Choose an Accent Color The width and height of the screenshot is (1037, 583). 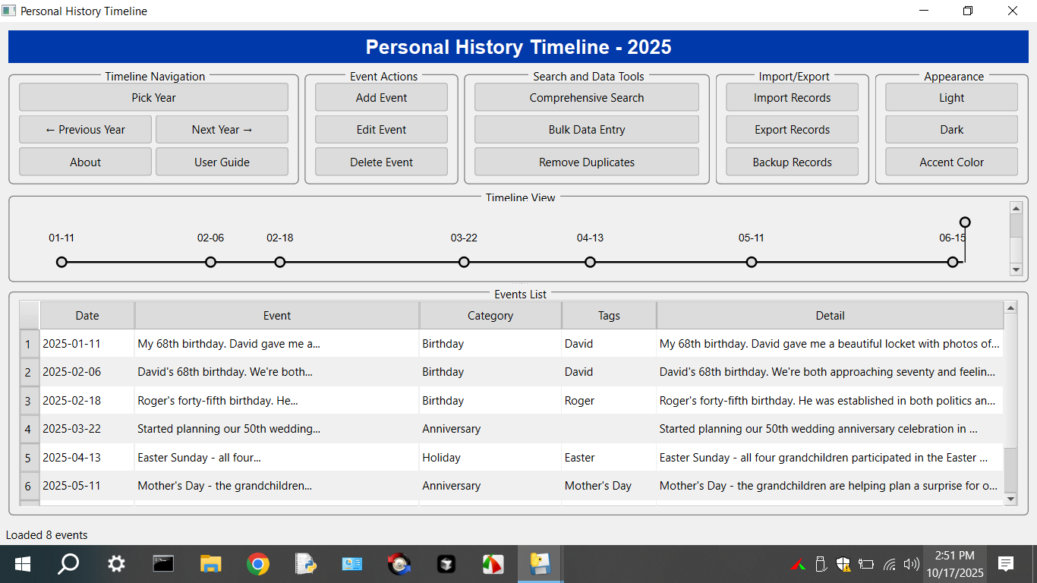click(x=951, y=162)
